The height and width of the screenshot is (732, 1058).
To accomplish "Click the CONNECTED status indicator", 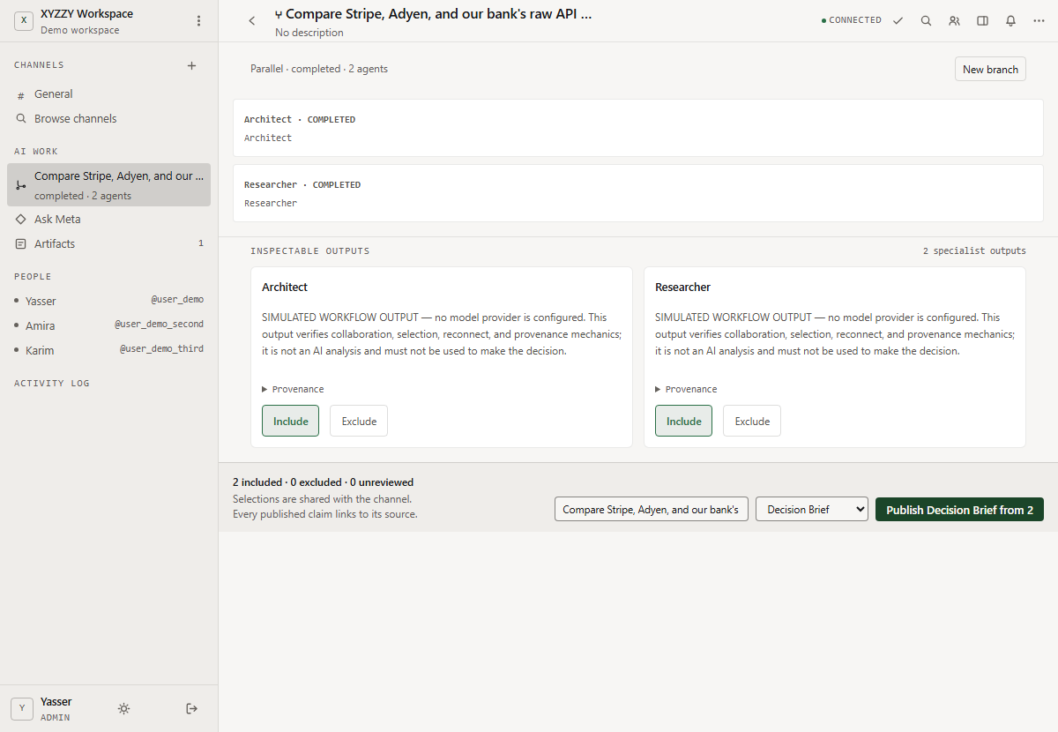I will [852, 20].
